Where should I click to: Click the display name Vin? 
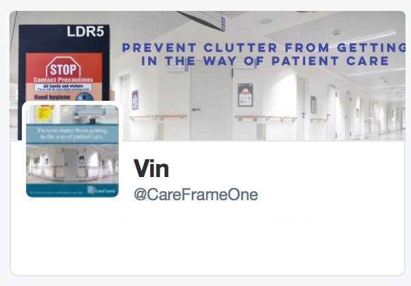pos(152,169)
